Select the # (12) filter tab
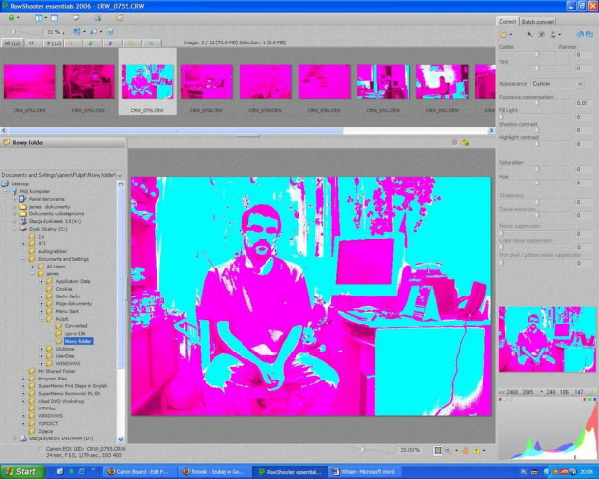 point(53,43)
